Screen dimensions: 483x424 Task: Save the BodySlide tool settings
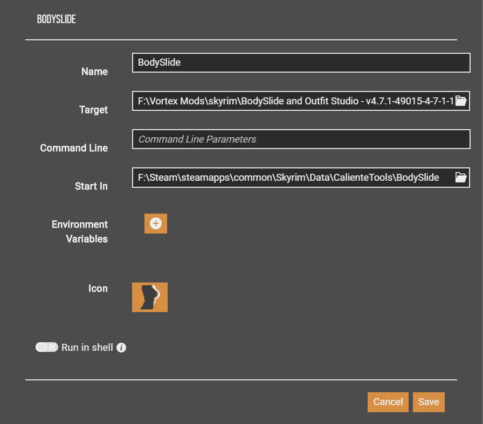(x=429, y=402)
